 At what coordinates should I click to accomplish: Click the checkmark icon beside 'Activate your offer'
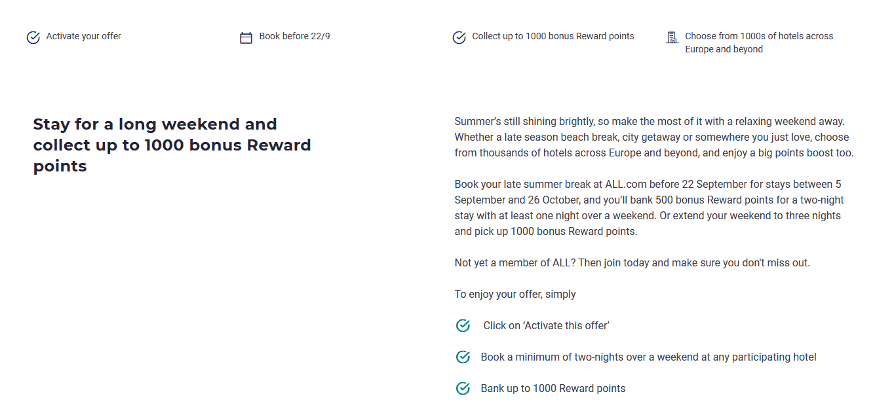33,38
